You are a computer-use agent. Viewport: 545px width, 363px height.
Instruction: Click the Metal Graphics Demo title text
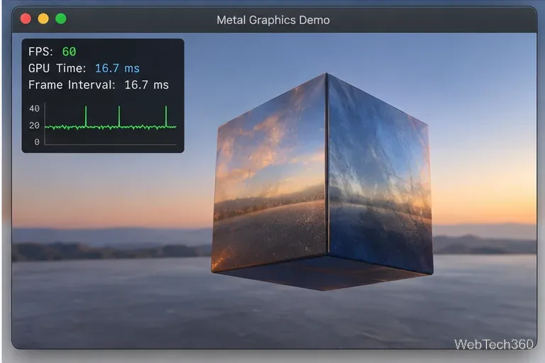tap(273, 20)
